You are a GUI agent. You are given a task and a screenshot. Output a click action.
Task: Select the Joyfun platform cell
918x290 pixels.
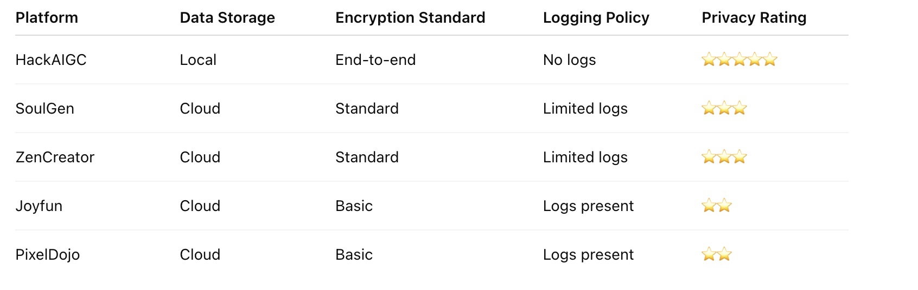[x=39, y=206]
